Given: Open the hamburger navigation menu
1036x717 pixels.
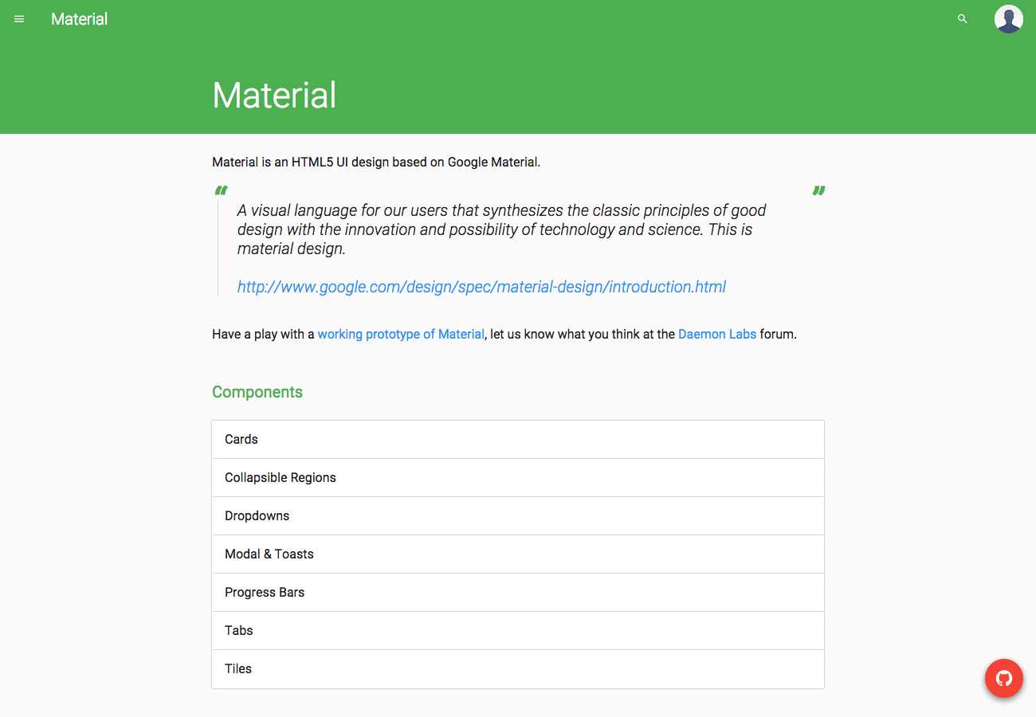Looking at the screenshot, I should 19,19.
